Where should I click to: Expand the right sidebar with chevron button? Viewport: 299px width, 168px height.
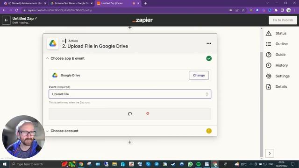click(270, 154)
